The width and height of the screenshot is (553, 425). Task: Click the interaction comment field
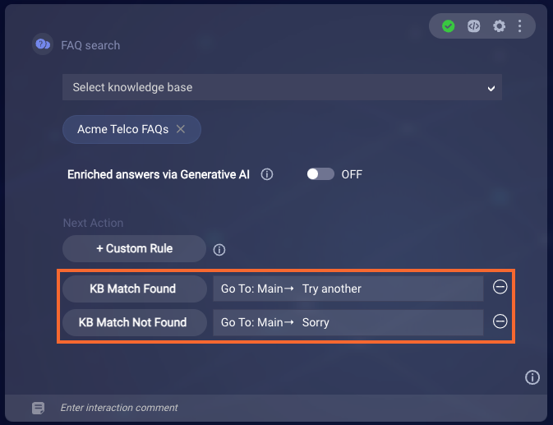tap(282, 408)
